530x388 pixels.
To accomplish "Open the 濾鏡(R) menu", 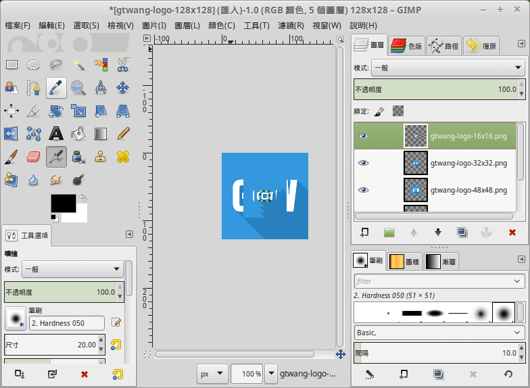I will [290, 26].
